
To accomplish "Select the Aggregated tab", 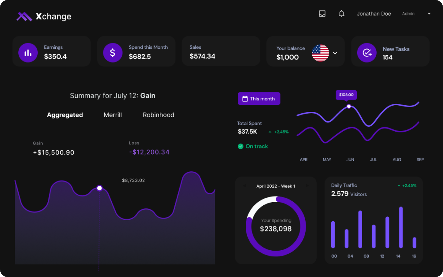I will [65, 115].
